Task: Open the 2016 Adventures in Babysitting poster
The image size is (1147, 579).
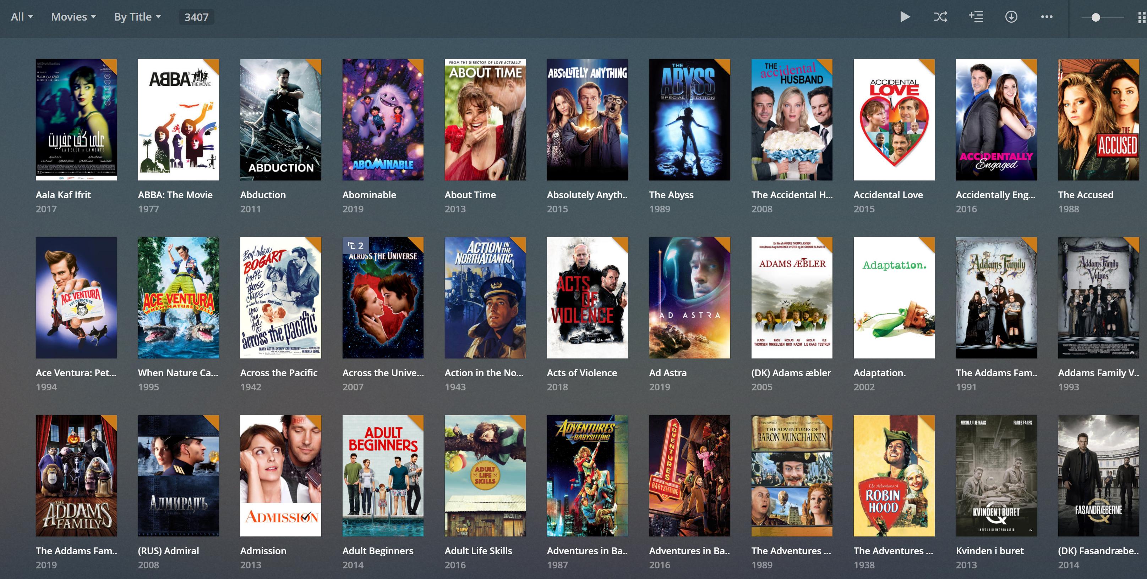Action: (689, 475)
